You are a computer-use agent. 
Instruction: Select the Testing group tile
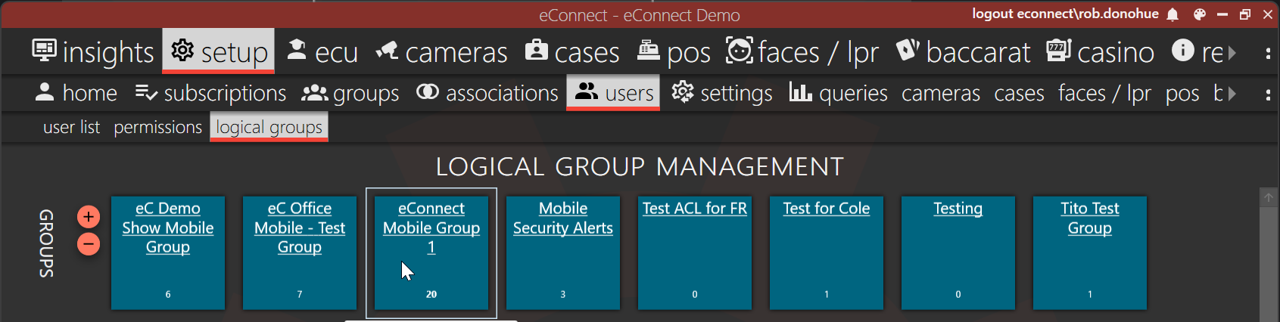[958, 252]
